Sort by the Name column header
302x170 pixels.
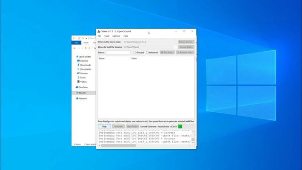tap(101, 59)
